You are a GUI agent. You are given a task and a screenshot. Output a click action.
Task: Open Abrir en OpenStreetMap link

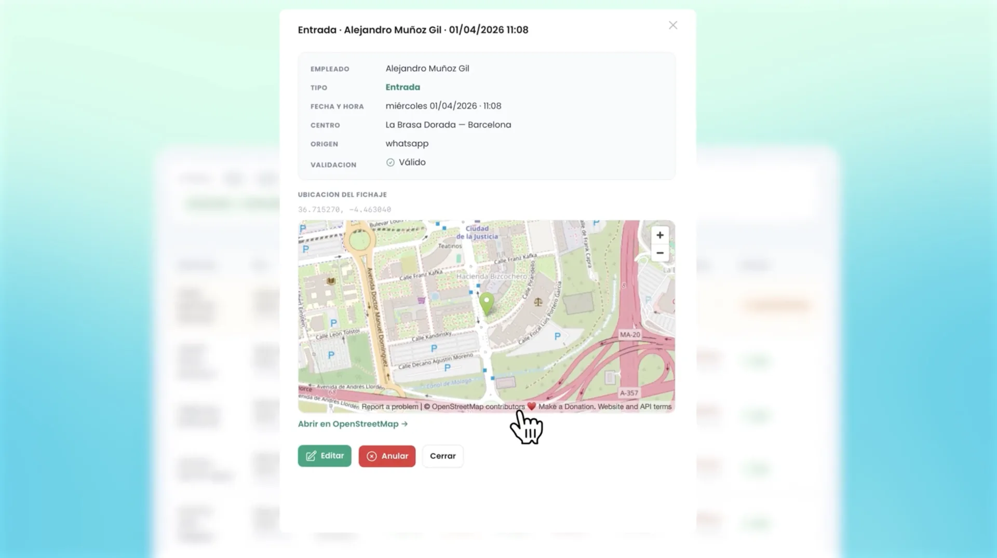[353, 424]
